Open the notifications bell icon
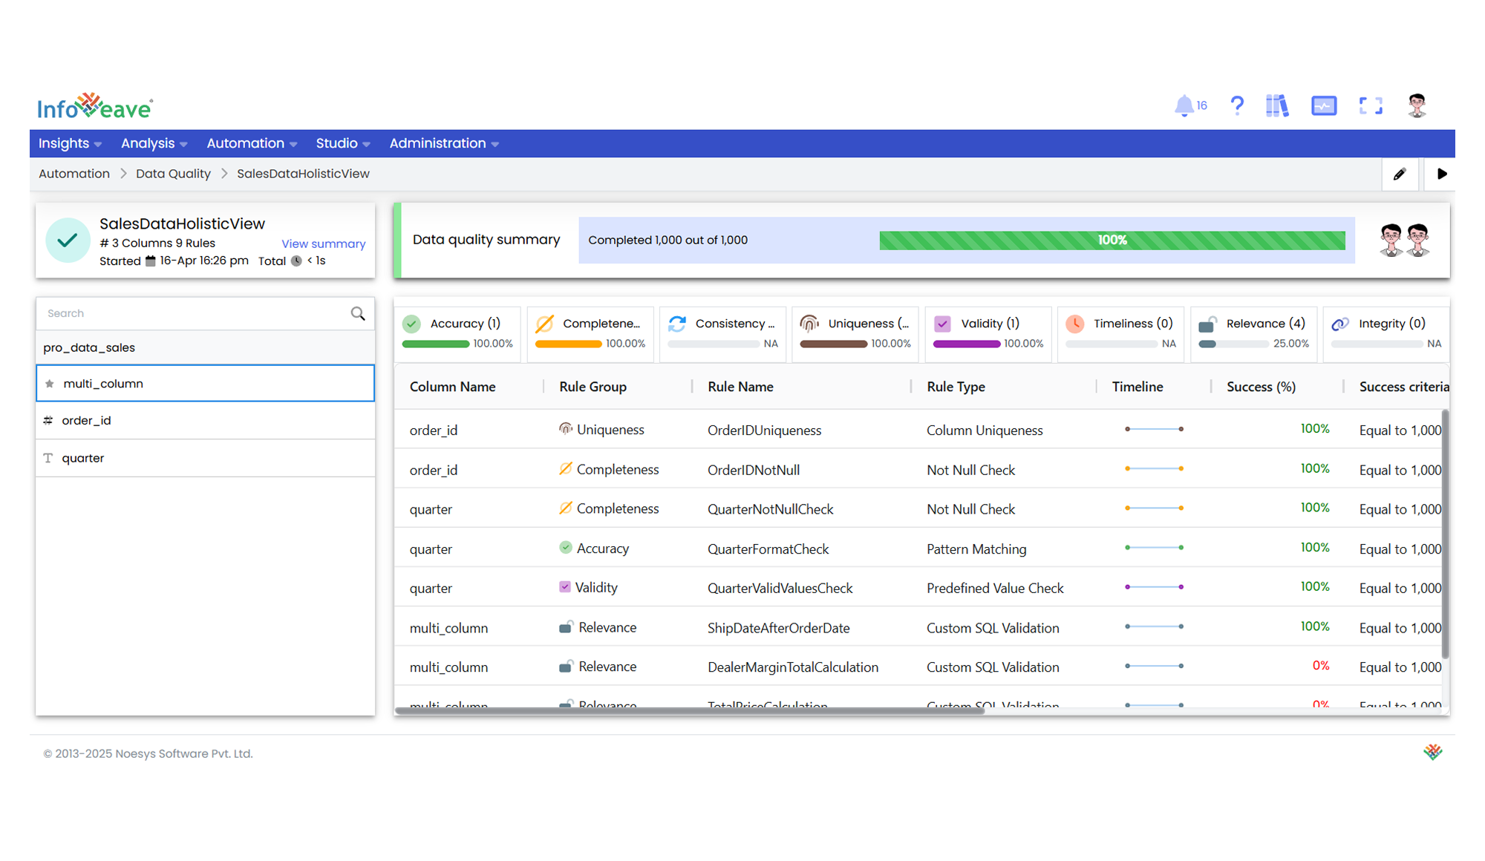 (1184, 106)
